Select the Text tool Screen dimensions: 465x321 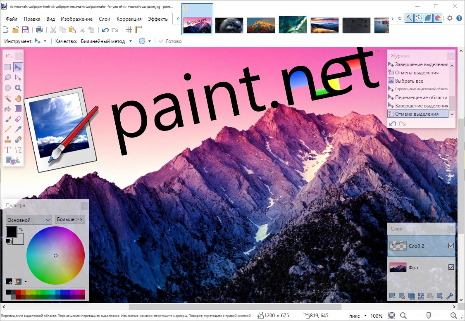pyautogui.click(x=8, y=150)
